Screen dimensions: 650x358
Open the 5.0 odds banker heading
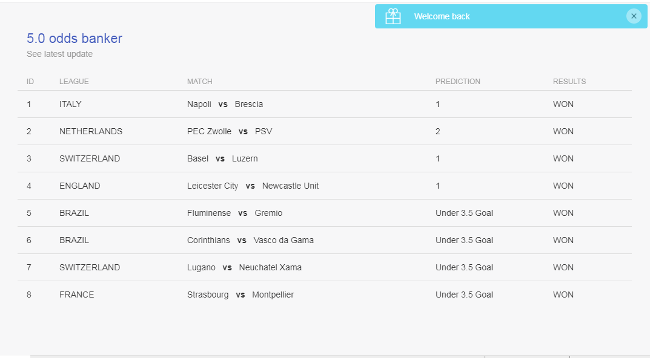click(75, 39)
